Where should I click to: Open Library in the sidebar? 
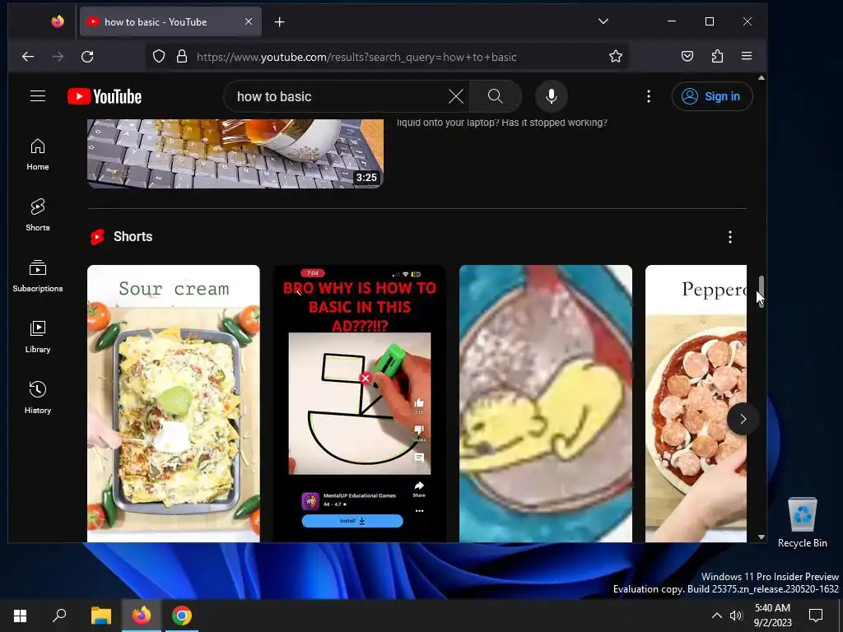click(x=38, y=337)
